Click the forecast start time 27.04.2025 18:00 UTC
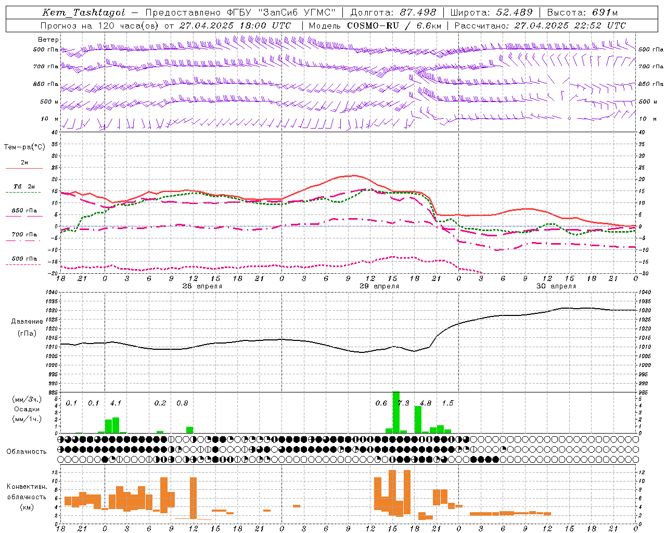Screen dimensions: 666x533 tap(235, 25)
